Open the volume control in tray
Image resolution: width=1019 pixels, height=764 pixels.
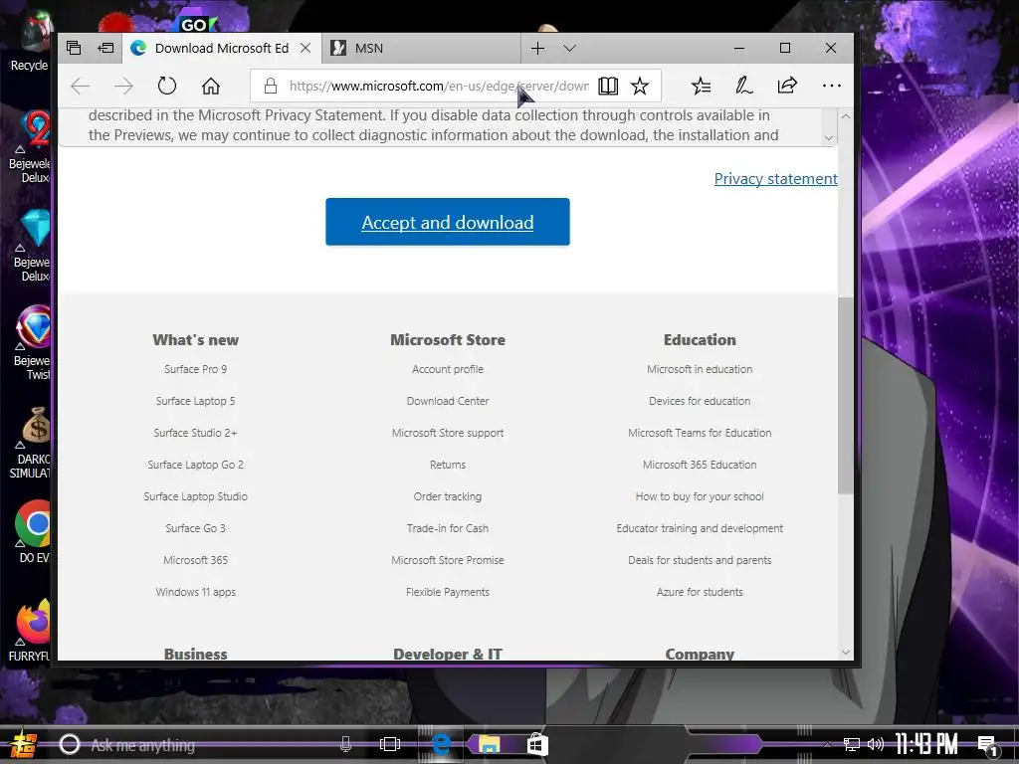876,744
